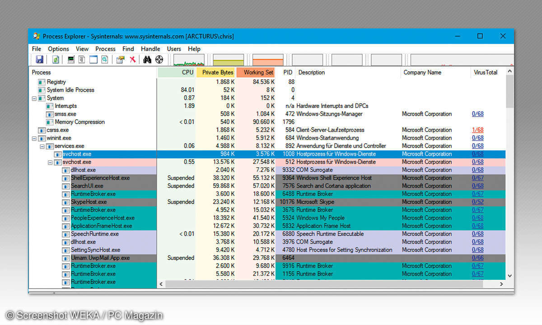Click the View DLLs/Handles toolbar icon
The height and width of the screenshot is (325, 542).
pos(104,60)
